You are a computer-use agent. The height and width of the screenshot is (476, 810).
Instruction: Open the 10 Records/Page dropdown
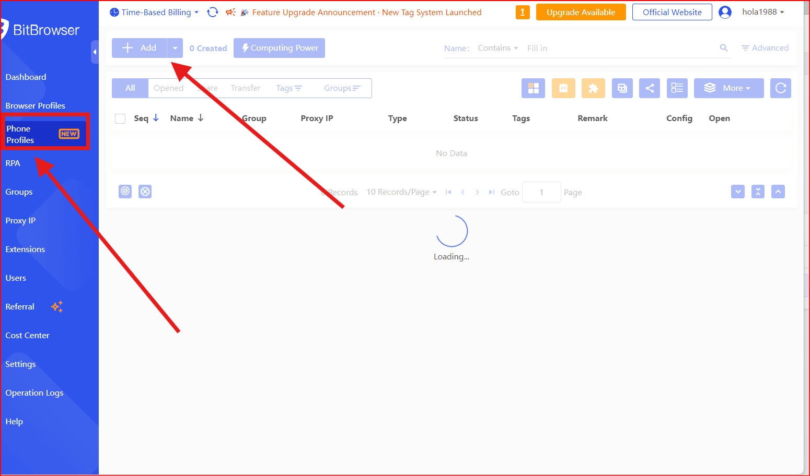pos(401,192)
